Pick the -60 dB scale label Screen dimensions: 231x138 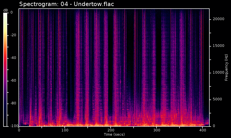13,81
